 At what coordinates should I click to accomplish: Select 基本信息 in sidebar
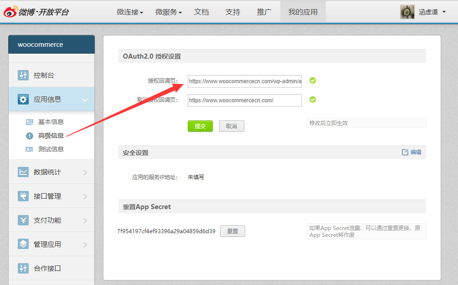tap(51, 122)
